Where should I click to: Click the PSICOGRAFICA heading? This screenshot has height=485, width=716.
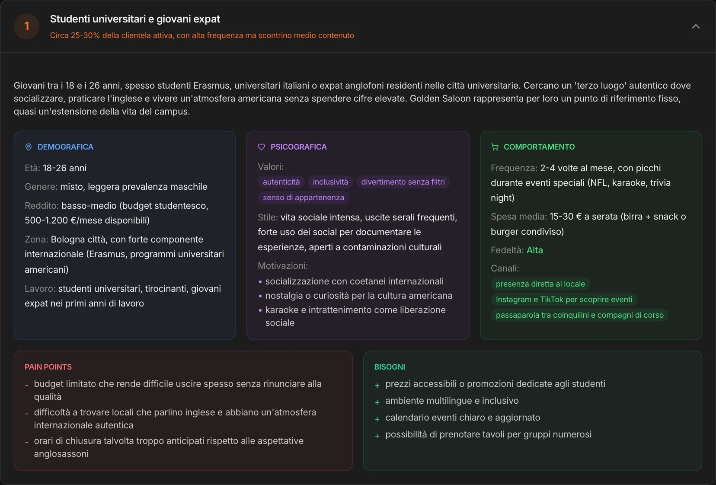coord(298,147)
